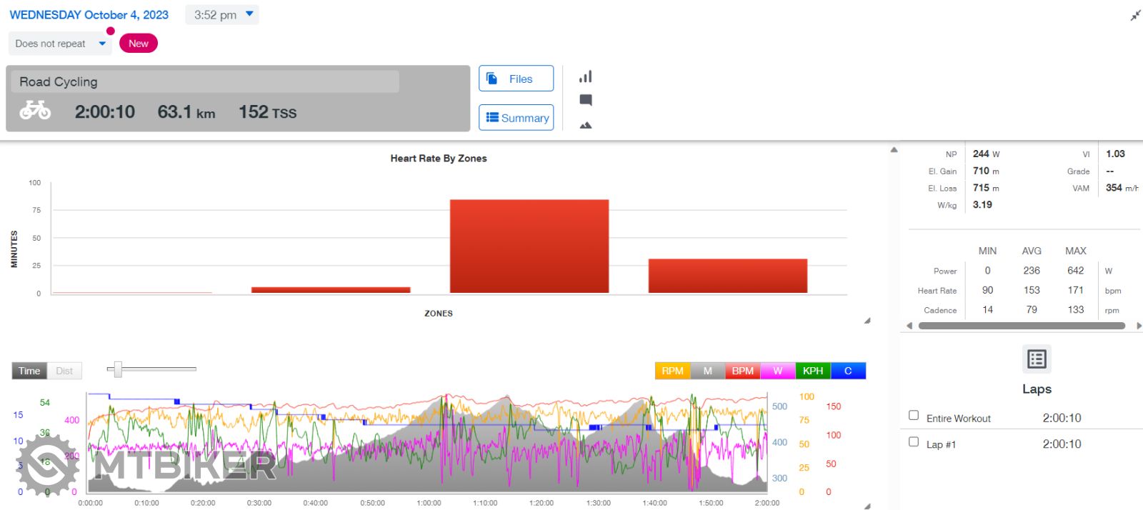1143x510 pixels.
Task: Switch graph to Time axis
Action: 29,371
